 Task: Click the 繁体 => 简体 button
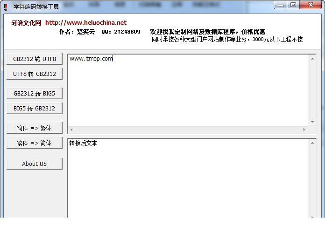pos(35,143)
